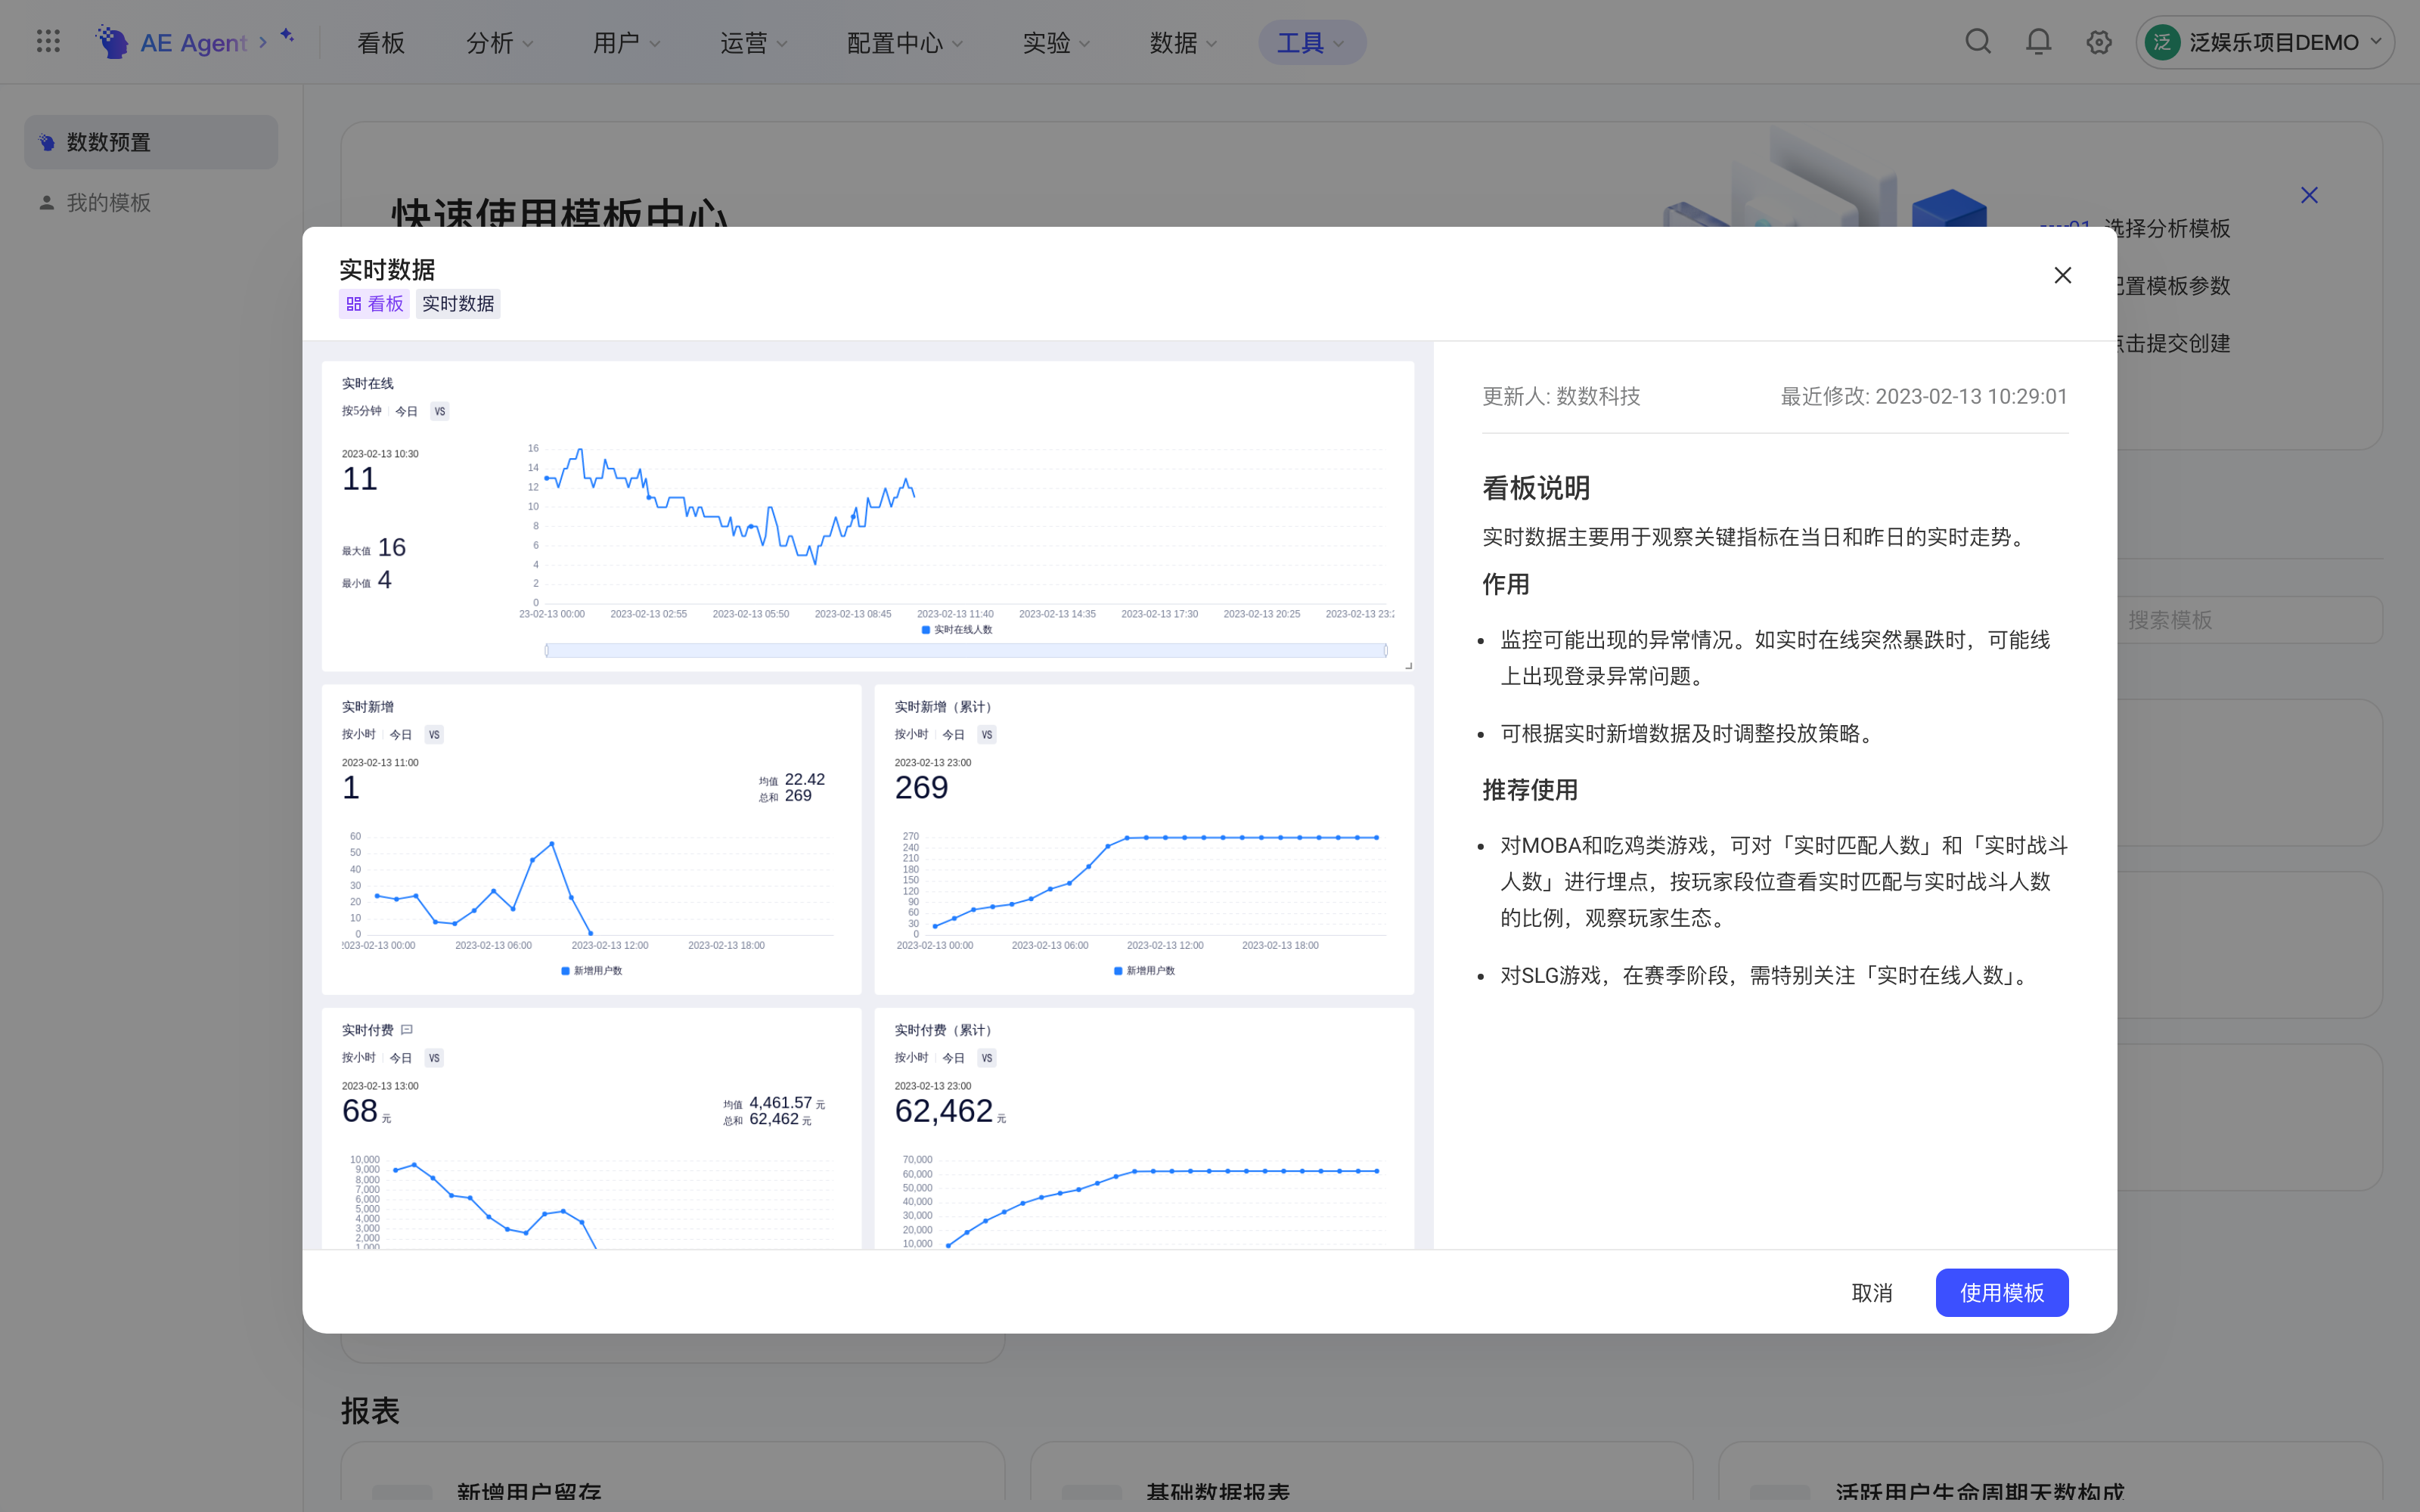Open the app grid launcher icon

point(48,41)
